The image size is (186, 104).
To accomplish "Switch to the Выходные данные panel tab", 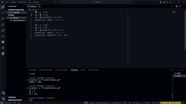I will tap(46, 70).
